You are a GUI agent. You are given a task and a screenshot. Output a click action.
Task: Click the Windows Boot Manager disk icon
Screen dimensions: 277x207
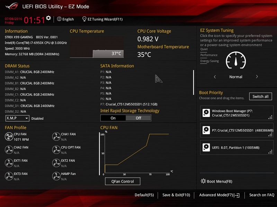click(206, 113)
